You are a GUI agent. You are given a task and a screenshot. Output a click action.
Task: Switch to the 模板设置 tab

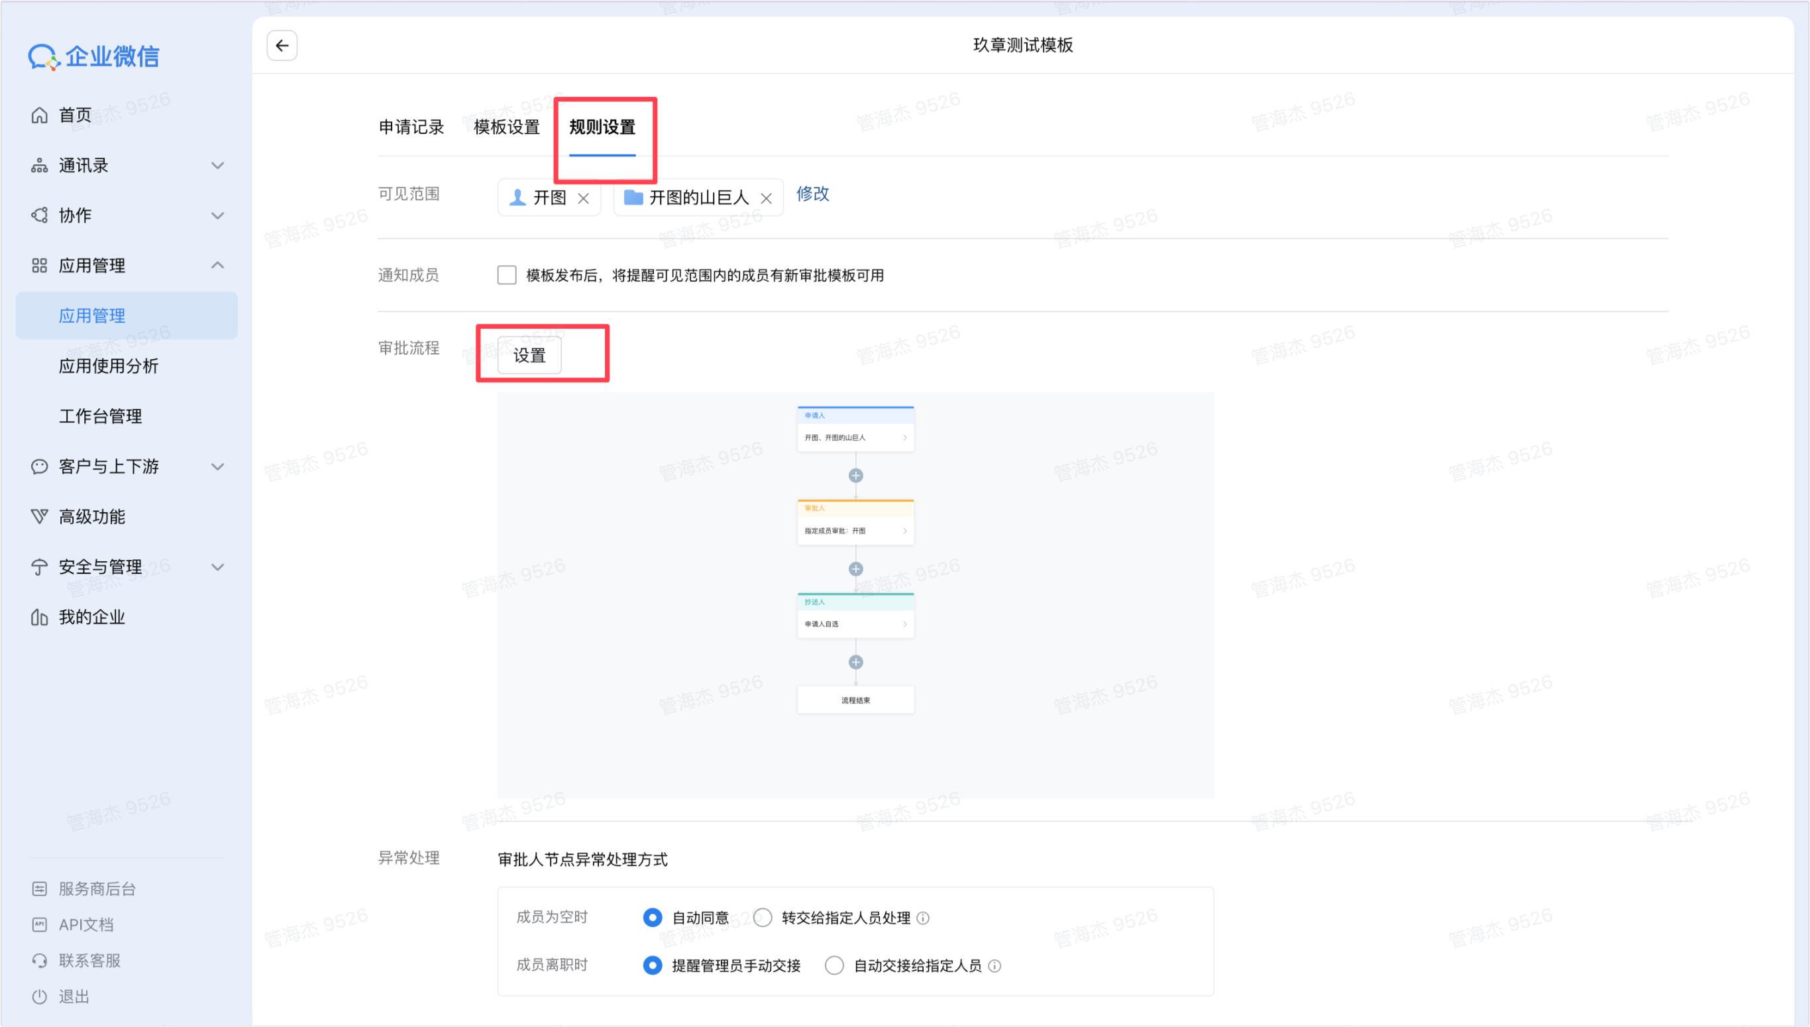506,127
